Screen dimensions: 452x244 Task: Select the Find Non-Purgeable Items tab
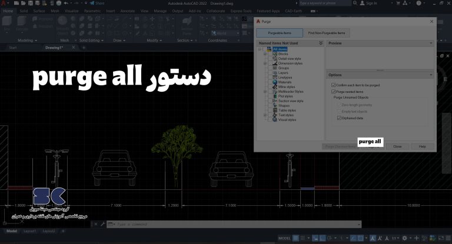pos(326,33)
